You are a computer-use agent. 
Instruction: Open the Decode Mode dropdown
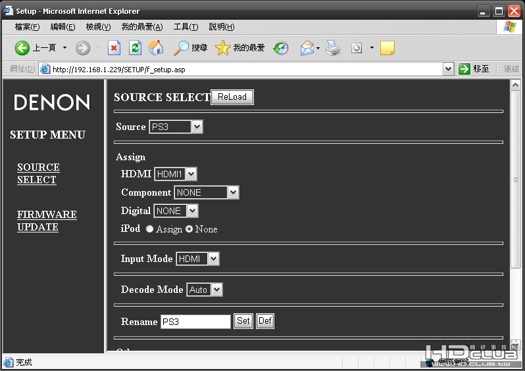click(204, 290)
